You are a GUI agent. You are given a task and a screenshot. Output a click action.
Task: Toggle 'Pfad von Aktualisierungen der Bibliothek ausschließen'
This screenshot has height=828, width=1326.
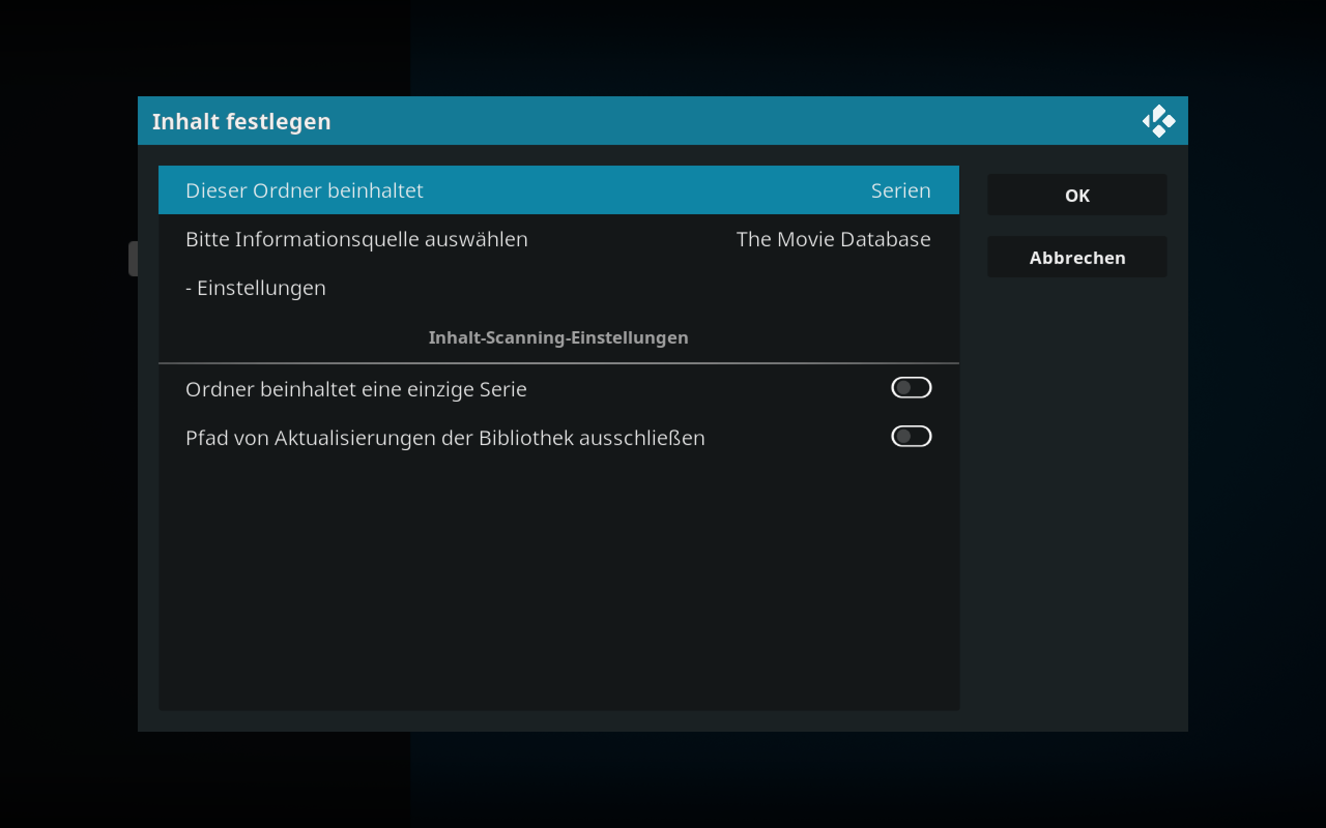point(558,437)
